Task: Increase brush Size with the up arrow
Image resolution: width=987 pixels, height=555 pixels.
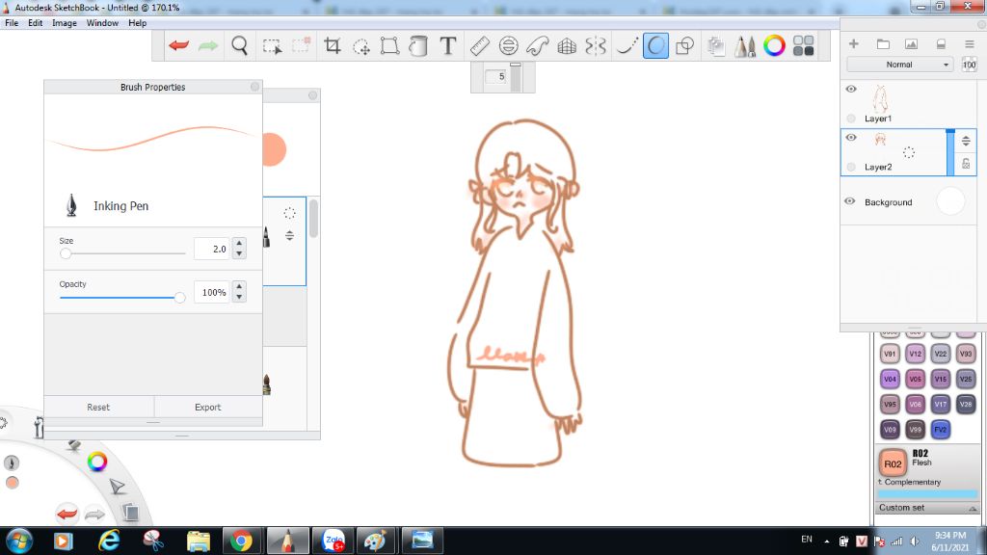Action: click(x=239, y=243)
